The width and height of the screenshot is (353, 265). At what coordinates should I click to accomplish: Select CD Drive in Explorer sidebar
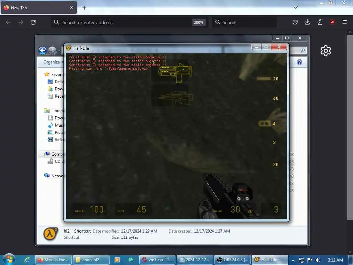coord(56,161)
